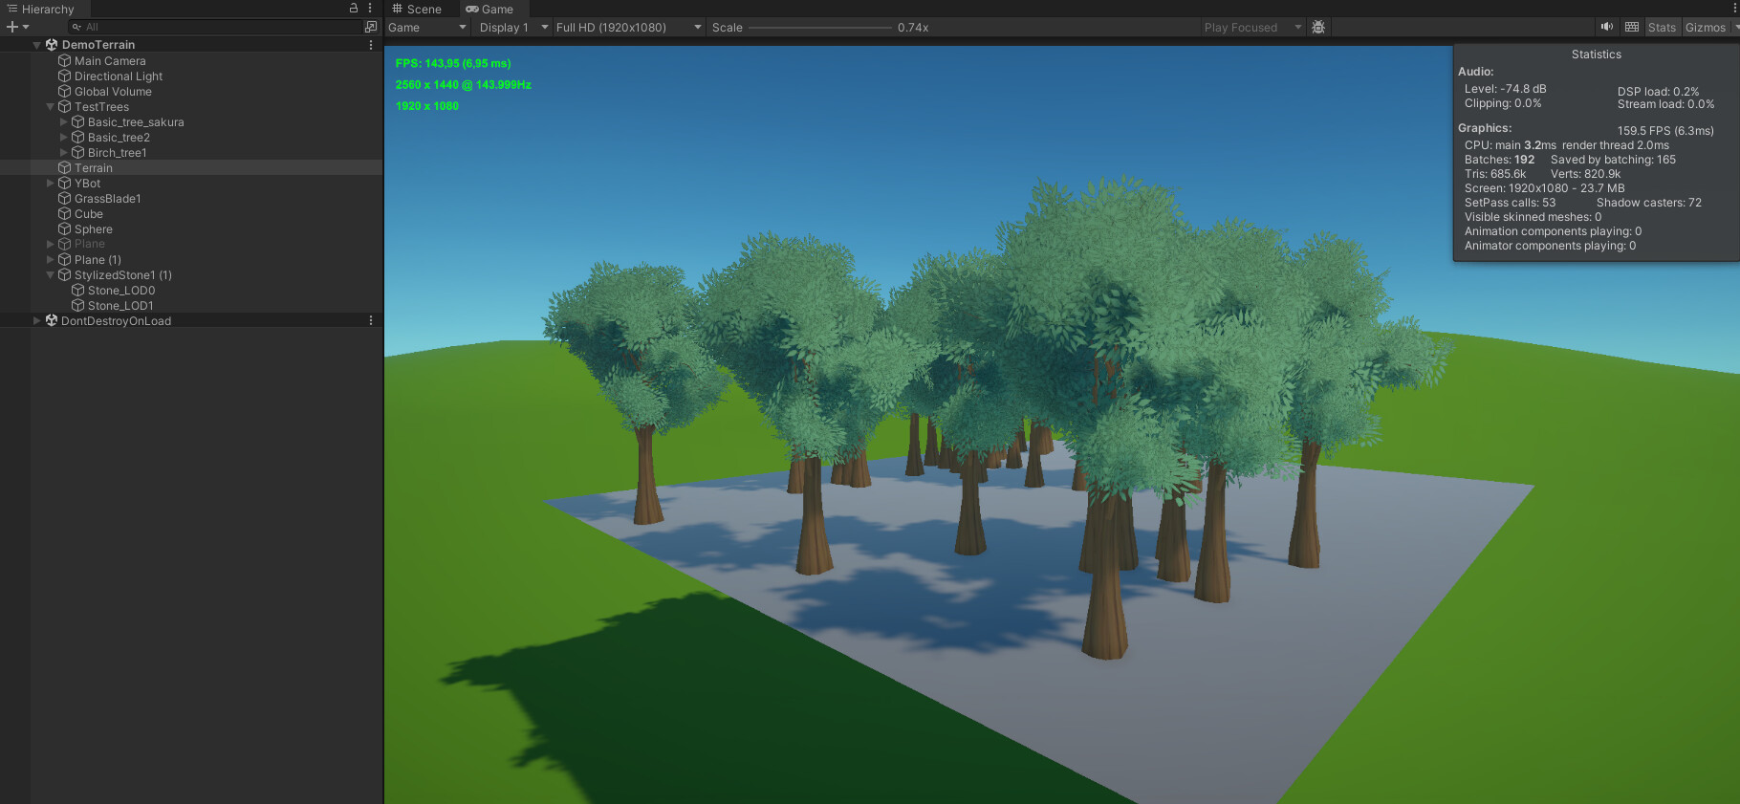Click the Hierarchy search field
Screen dimensions: 1740x804
point(213,27)
